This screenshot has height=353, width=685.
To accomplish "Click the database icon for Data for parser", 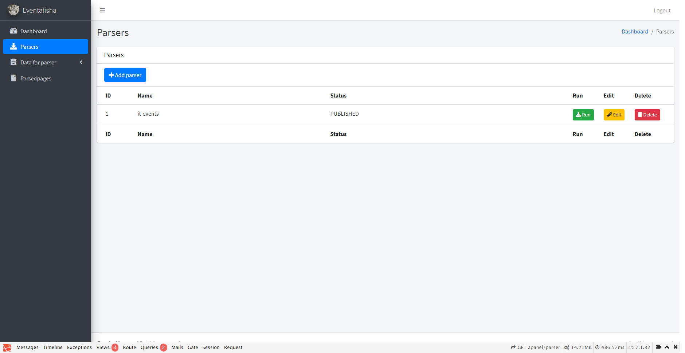I will pyautogui.click(x=13, y=62).
